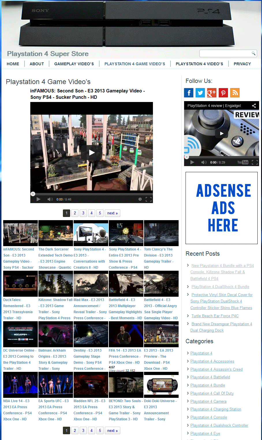Open Playstation 4 Dualshock Controller category
The image size is (262, 440).
[x=219, y=425]
